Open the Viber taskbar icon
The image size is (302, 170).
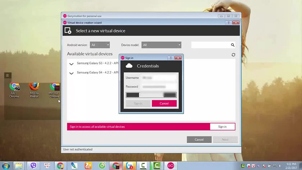click(x=33, y=166)
